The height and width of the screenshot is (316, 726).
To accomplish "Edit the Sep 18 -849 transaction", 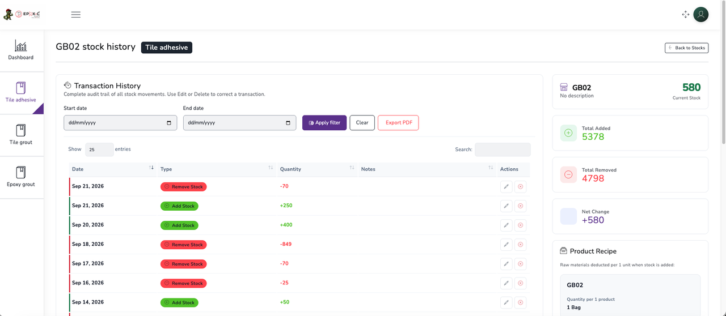I will point(506,245).
